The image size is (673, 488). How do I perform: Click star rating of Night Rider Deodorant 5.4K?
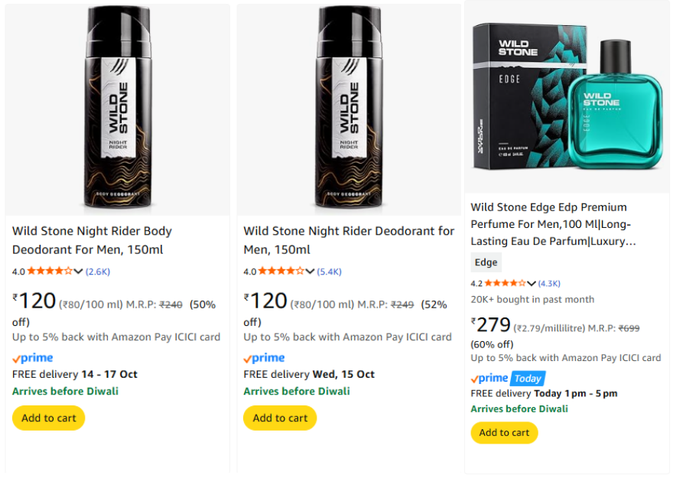click(281, 271)
